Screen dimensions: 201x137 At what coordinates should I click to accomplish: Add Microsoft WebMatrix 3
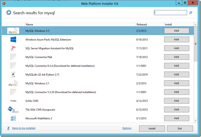point(177,118)
